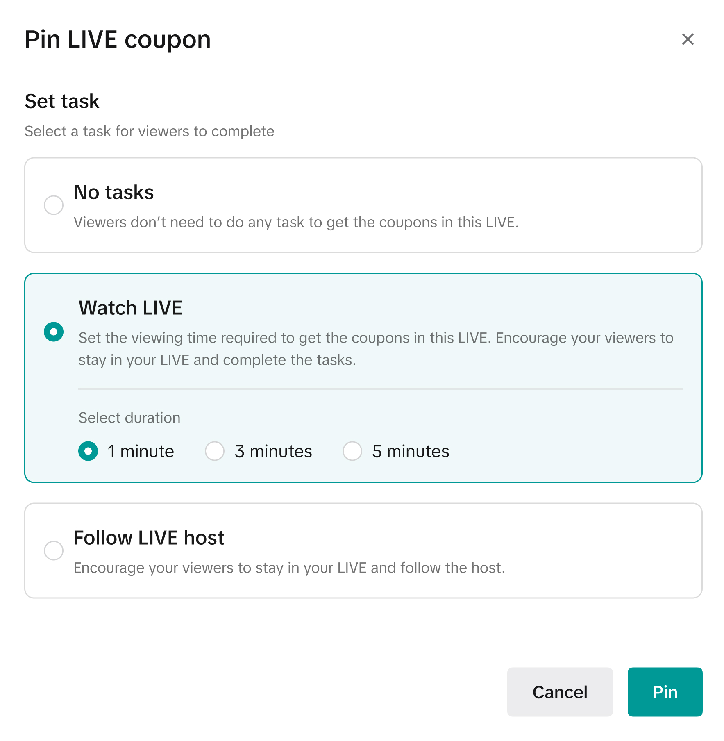This screenshot has width=724, height=741.
Task: Click the "3 minutes" label text
Action: tap(273, 451)
